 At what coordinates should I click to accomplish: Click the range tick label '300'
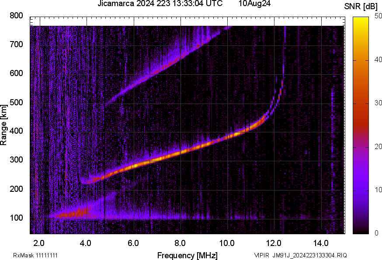(x=16, y=160)
